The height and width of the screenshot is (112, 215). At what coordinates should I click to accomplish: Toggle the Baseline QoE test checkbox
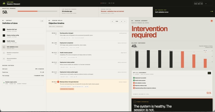(x=4, y=30)
